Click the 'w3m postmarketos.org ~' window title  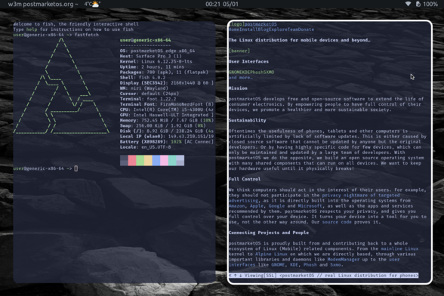(x=43, y=4)
